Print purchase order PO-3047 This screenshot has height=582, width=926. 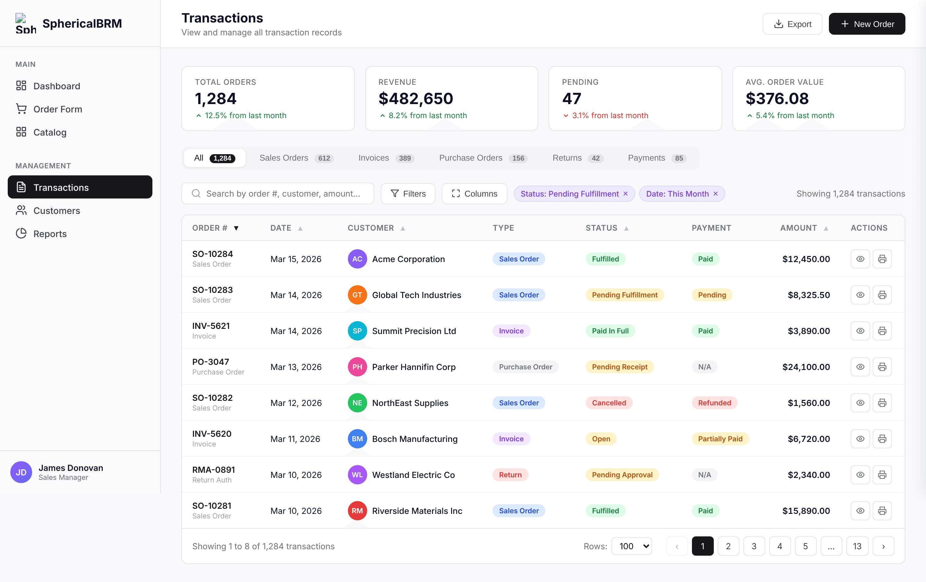click(x=882, y=367)
